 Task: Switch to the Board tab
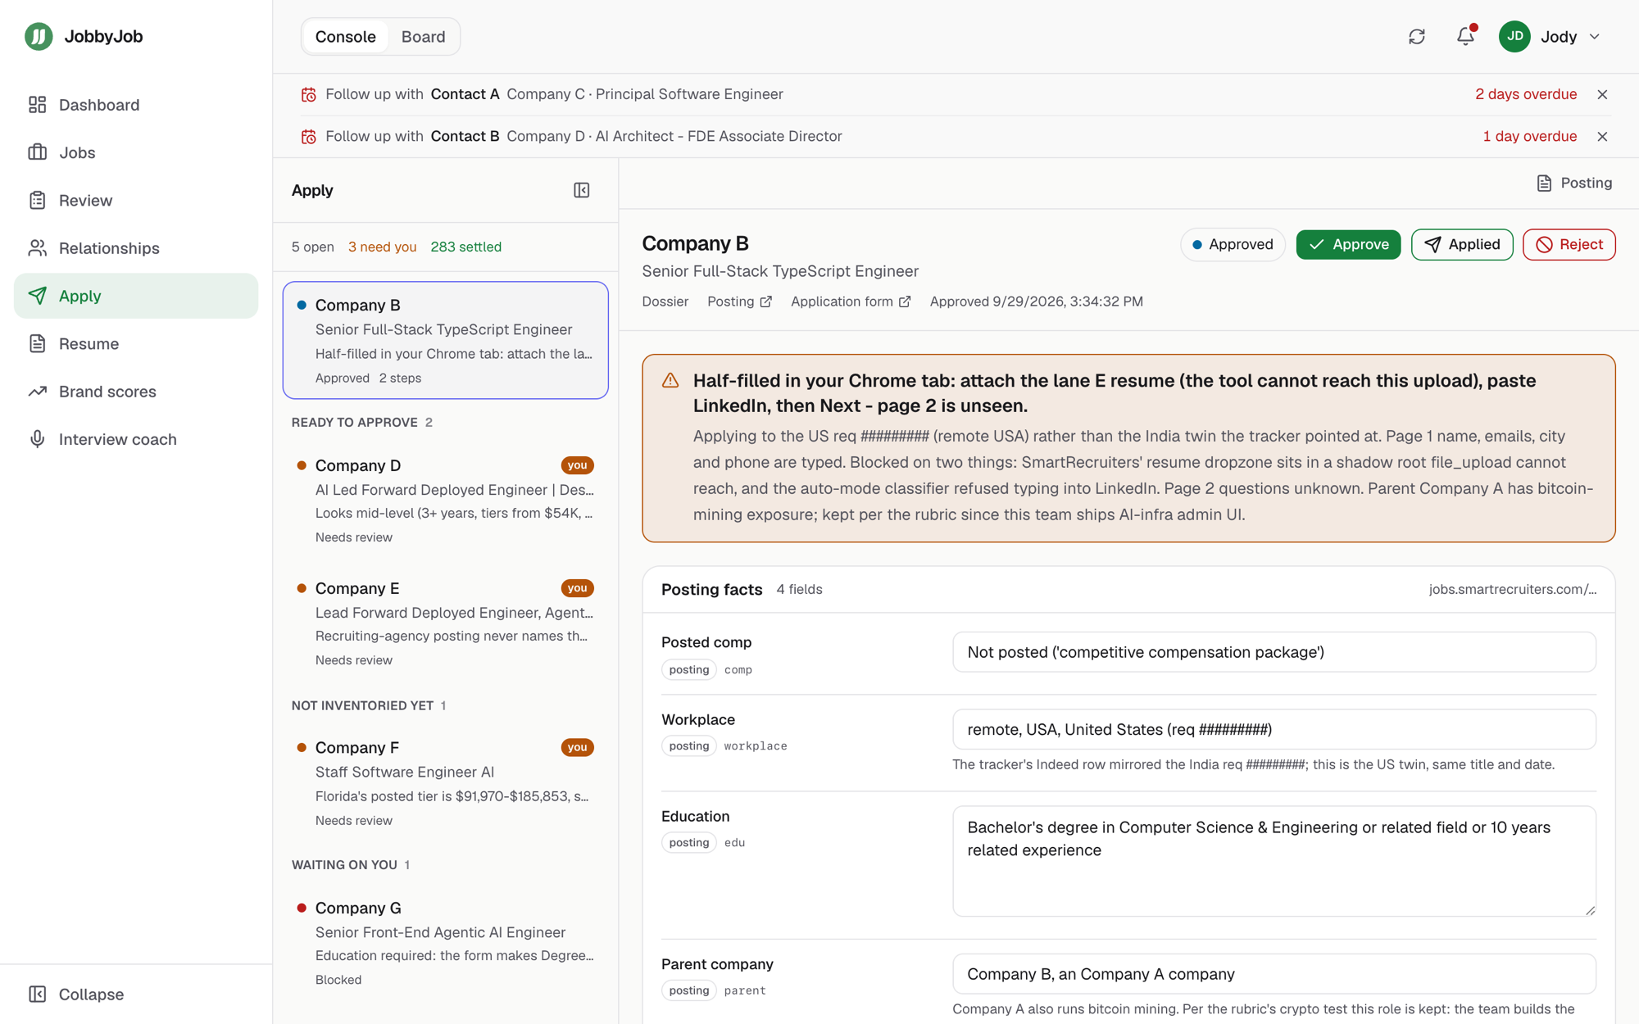(x=423, y=37)
